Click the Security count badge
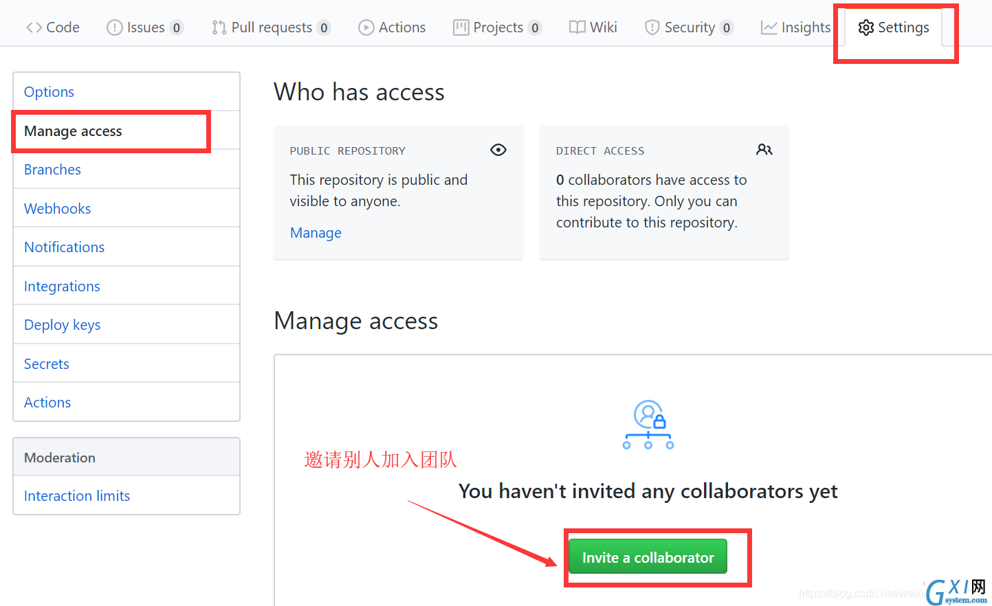This screenshot has height=606, width=992. click(x=727, y=28)
